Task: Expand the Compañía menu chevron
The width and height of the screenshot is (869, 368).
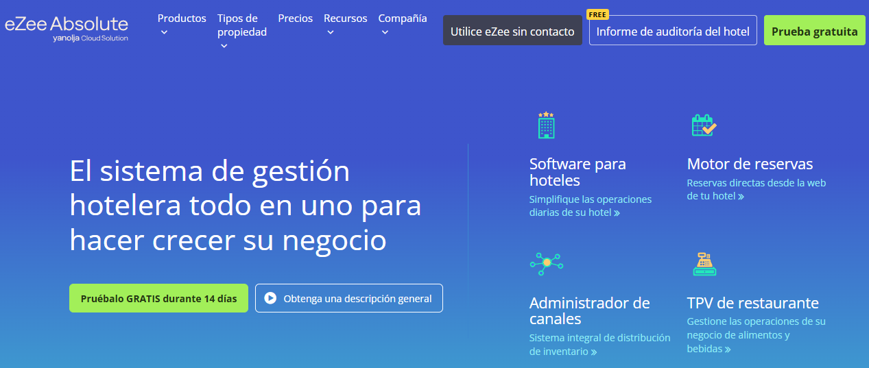Action: coord(384,32)
